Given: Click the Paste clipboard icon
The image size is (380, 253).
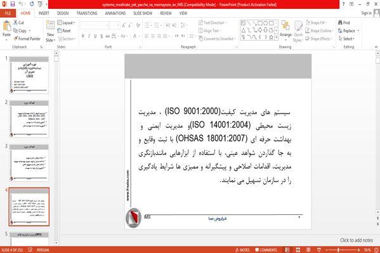Looking at the screenshot, I should click(6, 26).
